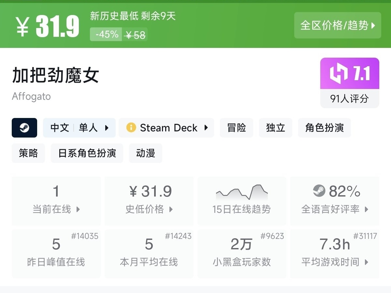The height and width of the screenshot is (293, 391).
Task: Click the 91人评分 label
Action: (350, 98)
